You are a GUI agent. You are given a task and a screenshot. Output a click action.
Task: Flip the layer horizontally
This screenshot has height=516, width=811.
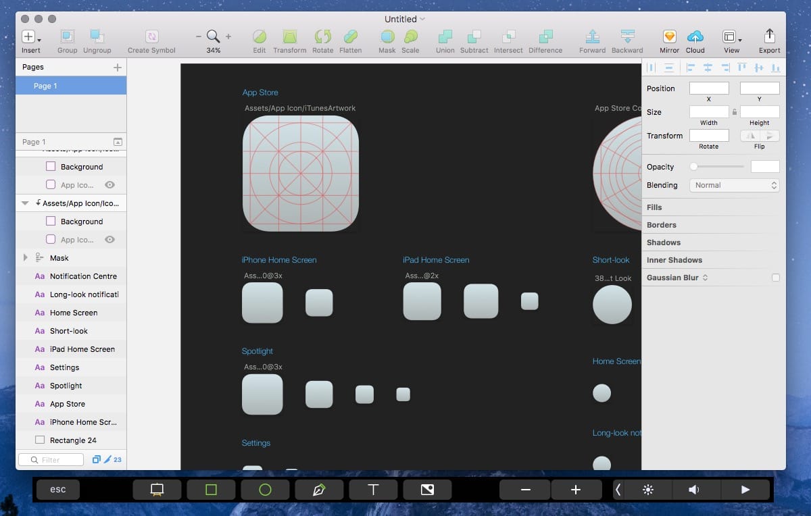click(750, 136)
